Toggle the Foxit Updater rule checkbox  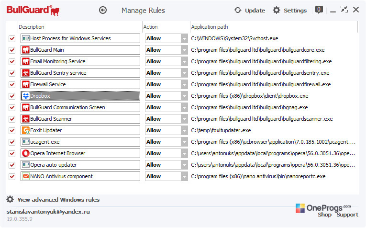point(12,131)
